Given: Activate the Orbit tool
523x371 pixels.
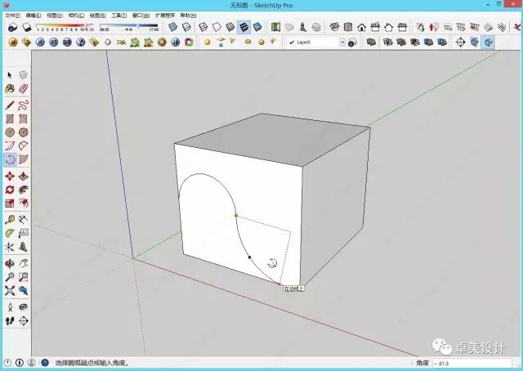Looking at the screenshot, I should pos(10,264).
